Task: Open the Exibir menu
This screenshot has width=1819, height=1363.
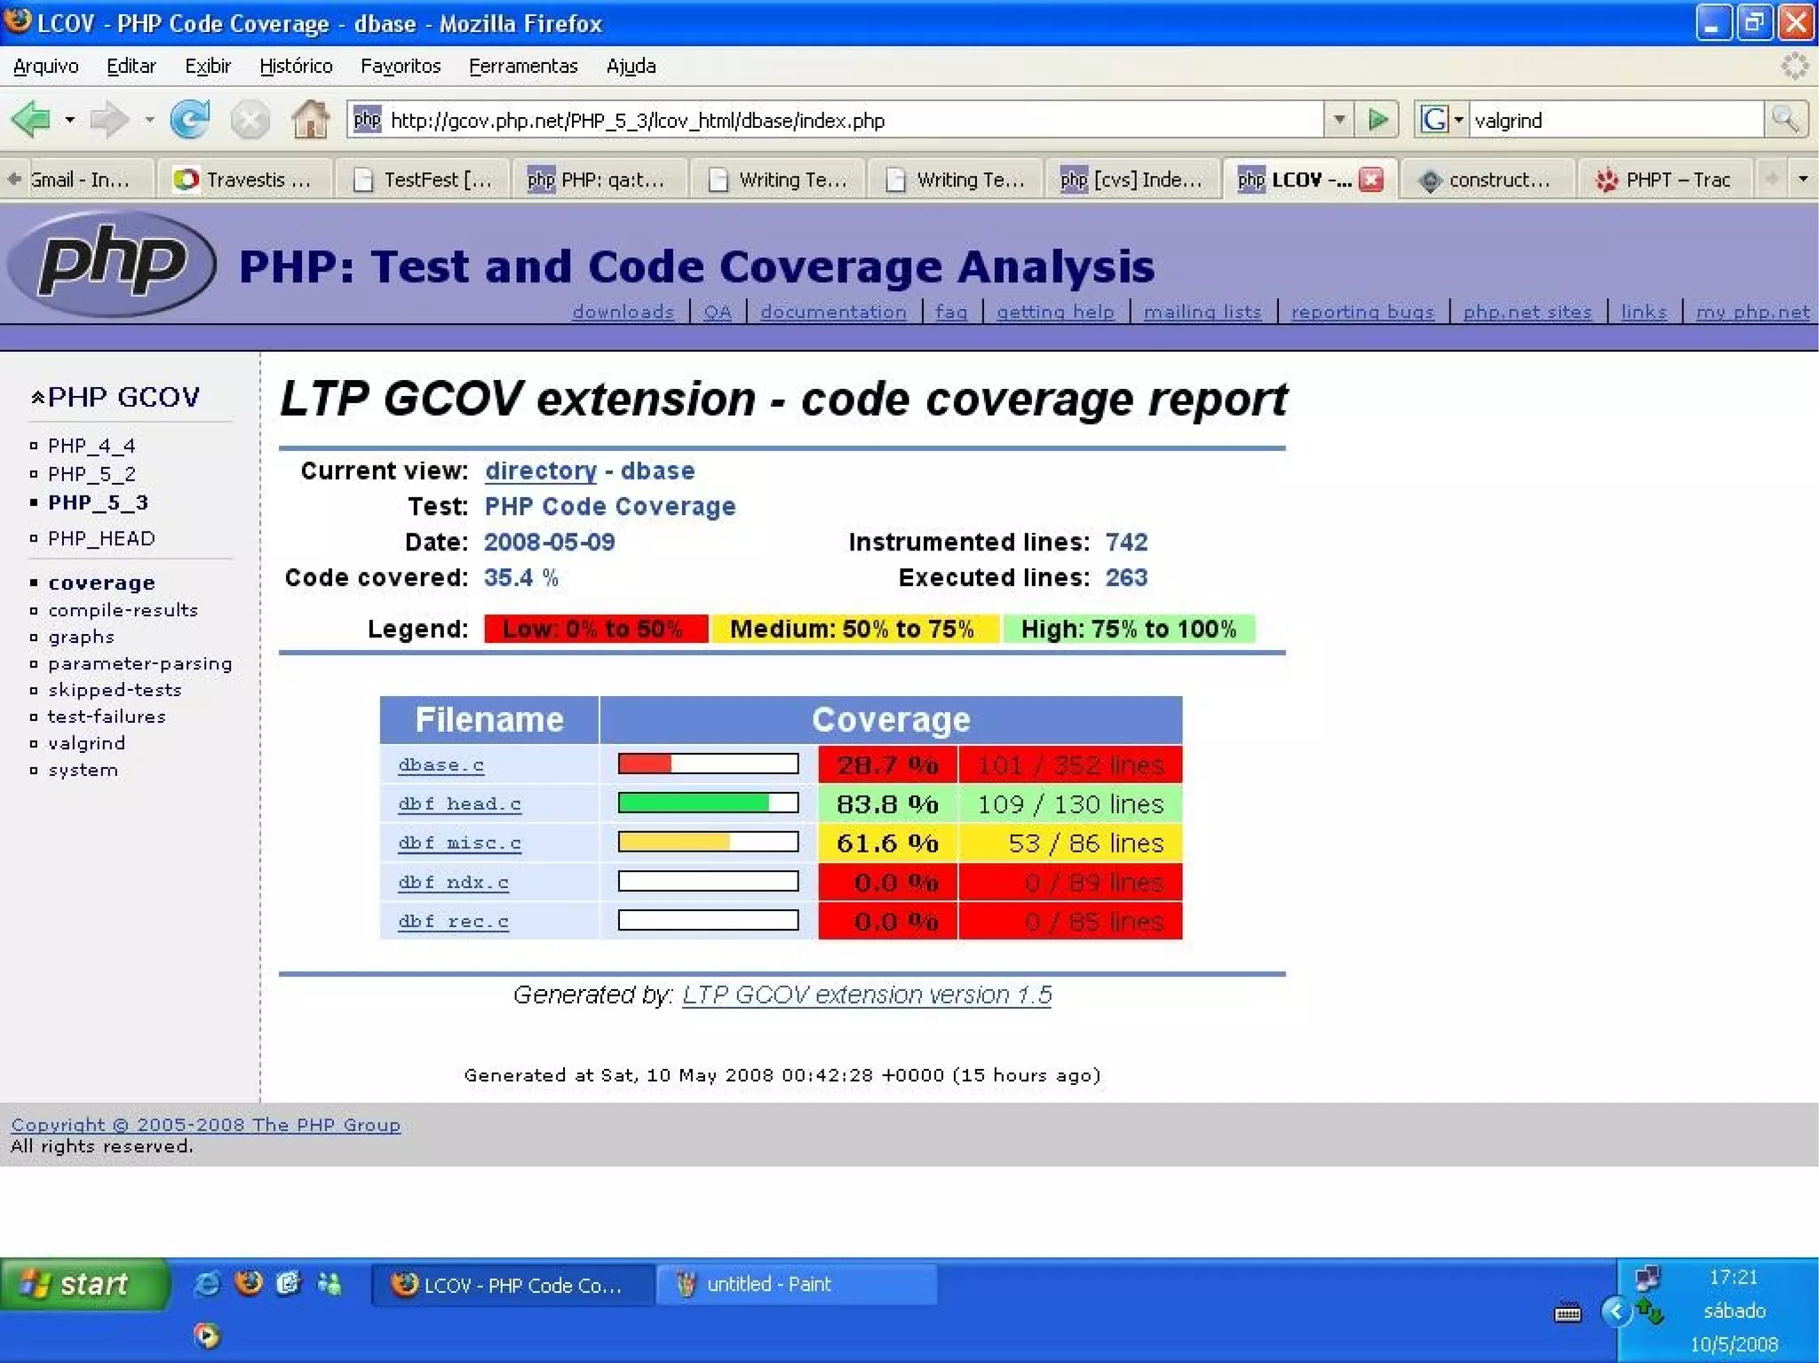Action: (x=208, y=67)
